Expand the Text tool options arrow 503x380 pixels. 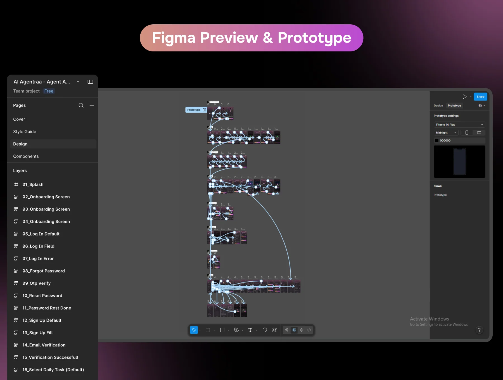pyautogui.click(x=257, y=330)
